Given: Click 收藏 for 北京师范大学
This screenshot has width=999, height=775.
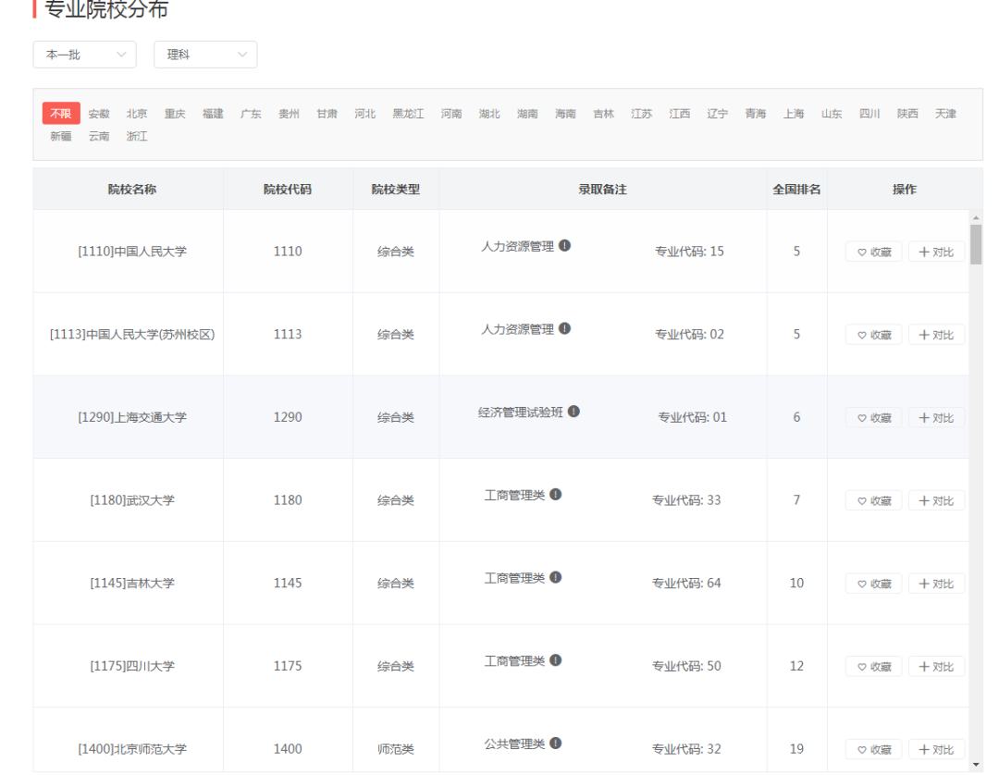Looking at the screenshot, I should 873,749.
